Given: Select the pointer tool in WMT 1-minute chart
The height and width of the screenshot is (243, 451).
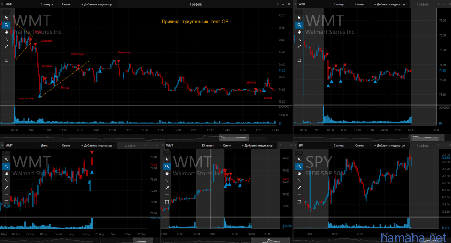Looking at the screenshot, I should coord(6,18).
